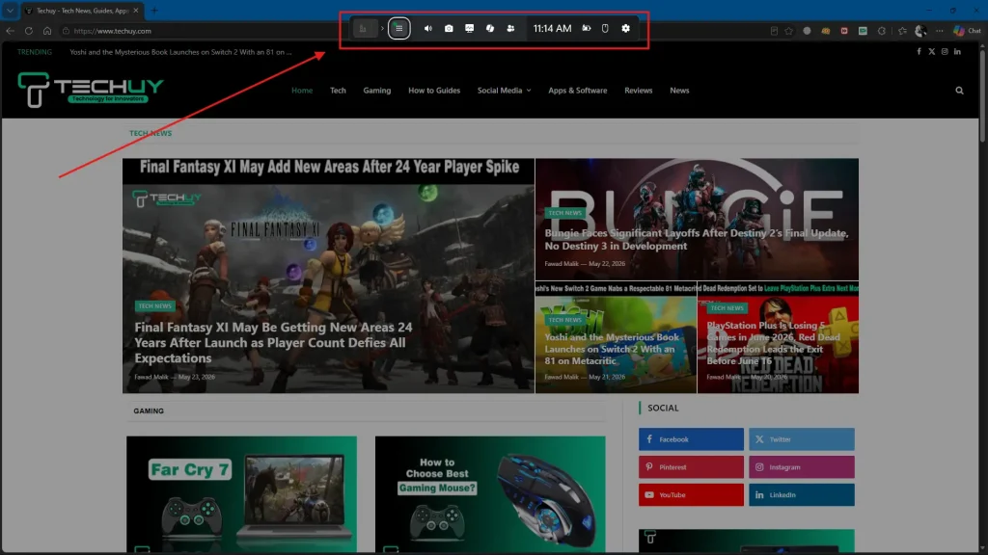Open the Game Bar Capture camera widget

coord(449,28)
